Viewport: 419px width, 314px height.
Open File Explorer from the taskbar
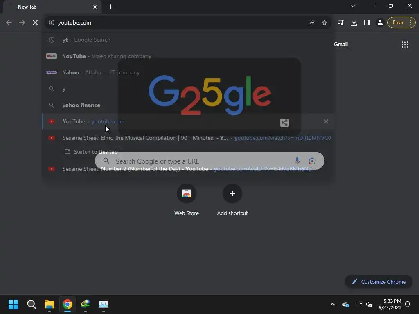[x=50, y=304]
